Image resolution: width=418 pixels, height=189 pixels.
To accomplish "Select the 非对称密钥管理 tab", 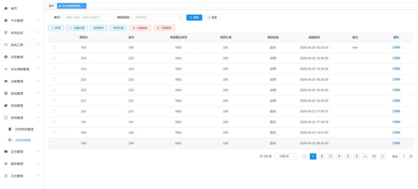I will (x=72, y=6).
